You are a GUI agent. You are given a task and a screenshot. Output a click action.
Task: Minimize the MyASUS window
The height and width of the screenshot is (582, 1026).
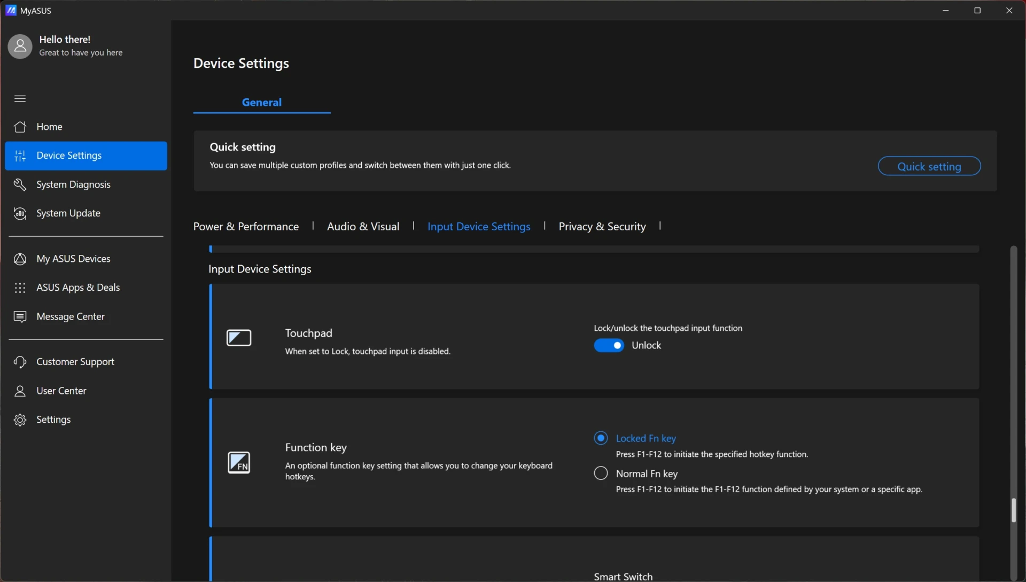coord(946,10)
